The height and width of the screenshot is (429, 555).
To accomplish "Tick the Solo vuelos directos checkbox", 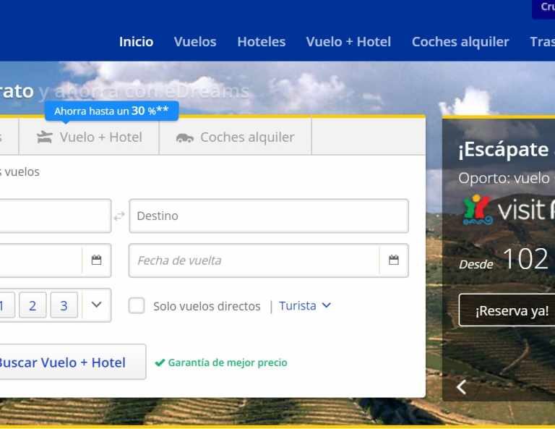I will pyautogui.click(x=137, y=305).
